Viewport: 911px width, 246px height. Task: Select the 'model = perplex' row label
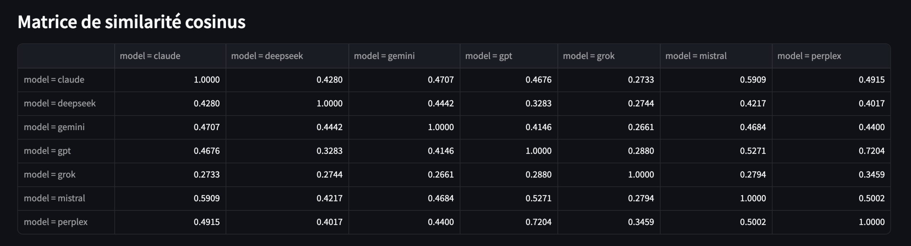tap(56, 222)
